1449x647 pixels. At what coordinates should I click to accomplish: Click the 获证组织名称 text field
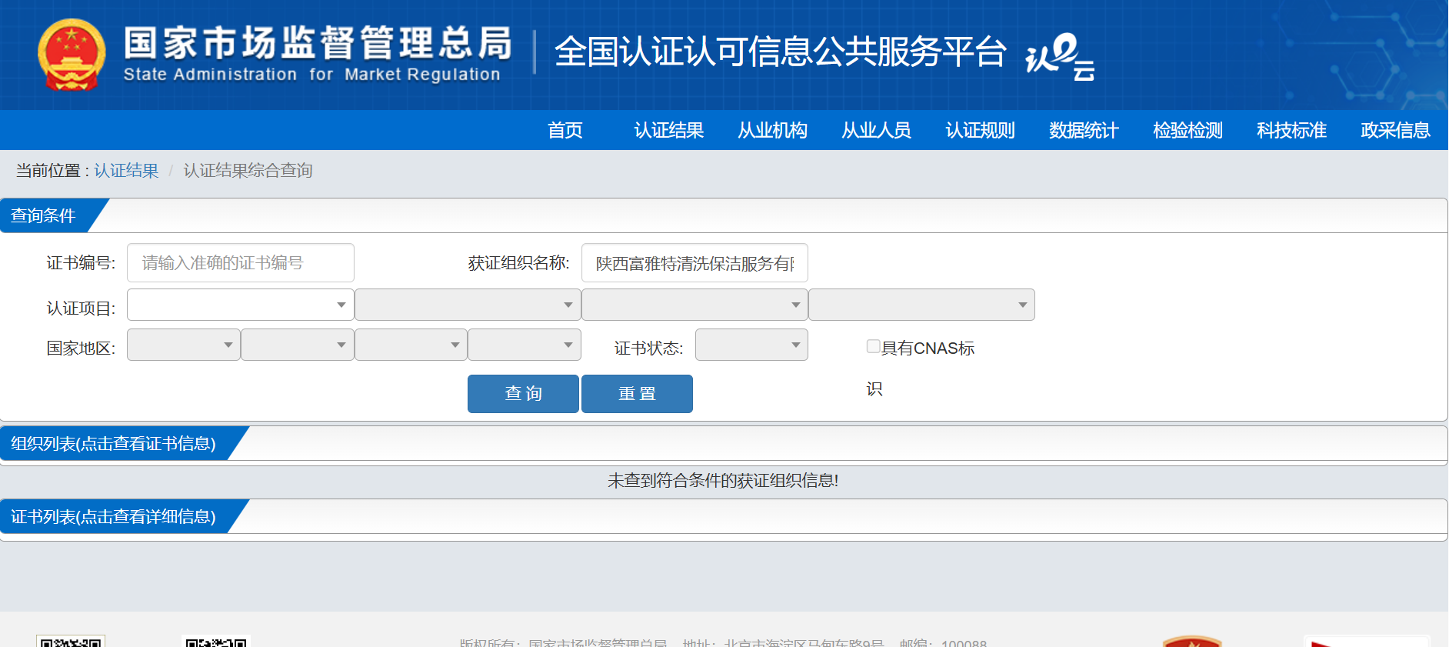[x=695, y=263]
